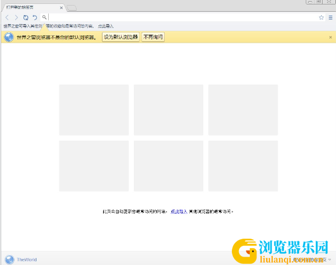This screenshot has height=265, width=336.
Task: Click the 设为默认浏览器 button
Action: (x=121, y=37)
